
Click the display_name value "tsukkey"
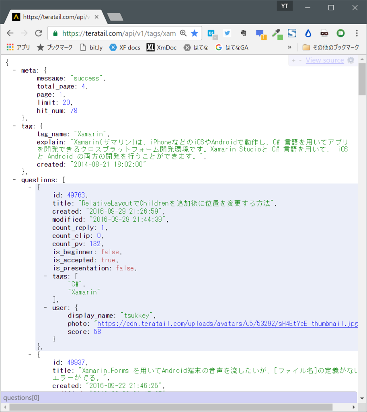click(137, 315)
